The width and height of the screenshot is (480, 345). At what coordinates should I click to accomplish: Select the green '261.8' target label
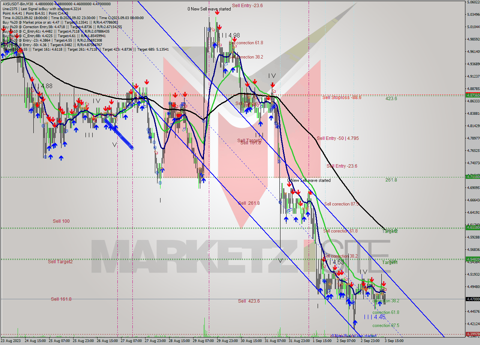tap(391, 180)
